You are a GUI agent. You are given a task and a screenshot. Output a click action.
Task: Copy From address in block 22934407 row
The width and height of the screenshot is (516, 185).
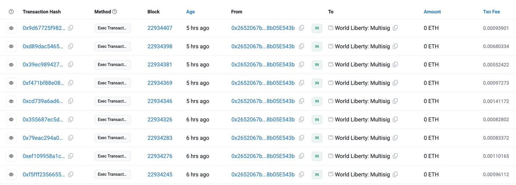pyautogui.click(x=302, y=28)
